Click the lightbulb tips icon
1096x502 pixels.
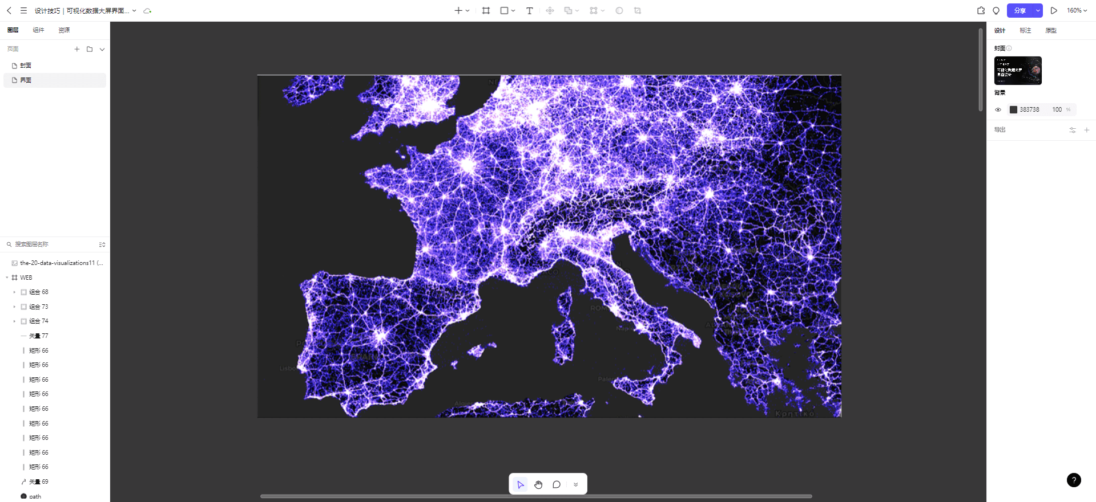[996, 10]
